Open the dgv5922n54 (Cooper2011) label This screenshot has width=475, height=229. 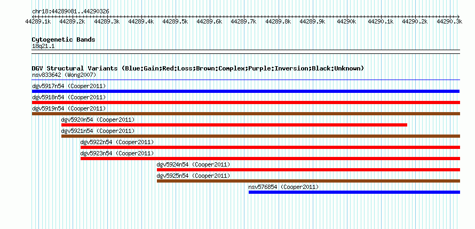(117, 142)
